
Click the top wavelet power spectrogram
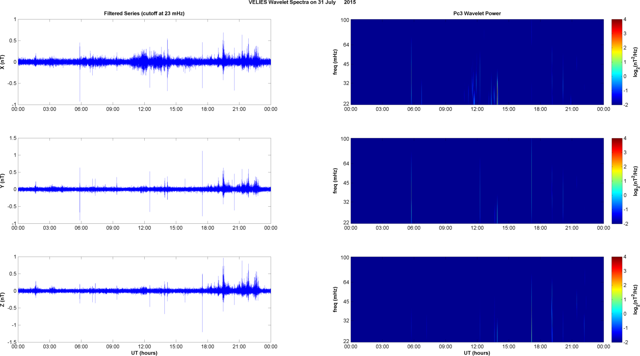477,62
